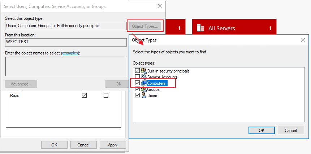
Task: Click the Built-in security principals icon
Action: 143,71
